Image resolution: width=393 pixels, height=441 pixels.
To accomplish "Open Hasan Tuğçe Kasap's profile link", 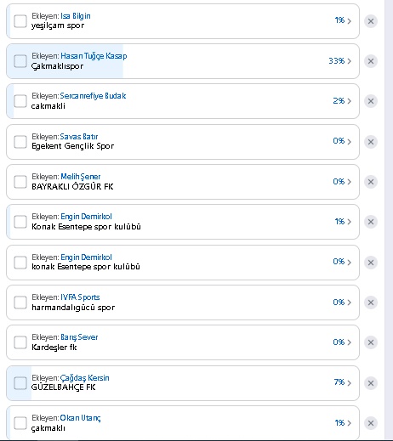I will (x=94, y=56).
